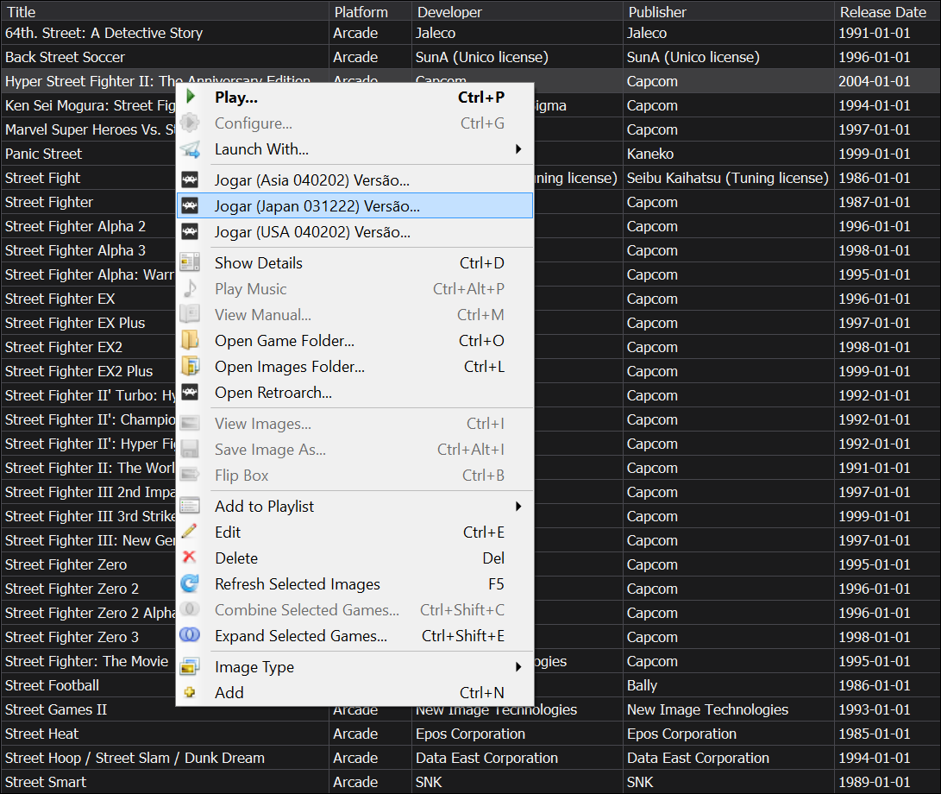The image size is (941, 794).
Task: Click the invader icon beside Jogar (USA 040202)
Action: coord(190,231)
